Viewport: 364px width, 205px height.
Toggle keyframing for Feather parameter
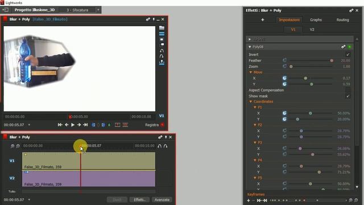[284, 60]
